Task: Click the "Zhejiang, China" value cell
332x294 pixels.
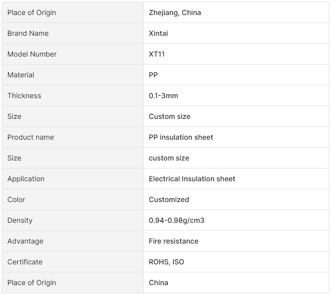Action: click(x=175, y=12)
